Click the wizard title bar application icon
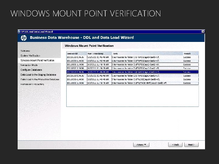 (19, 32)
